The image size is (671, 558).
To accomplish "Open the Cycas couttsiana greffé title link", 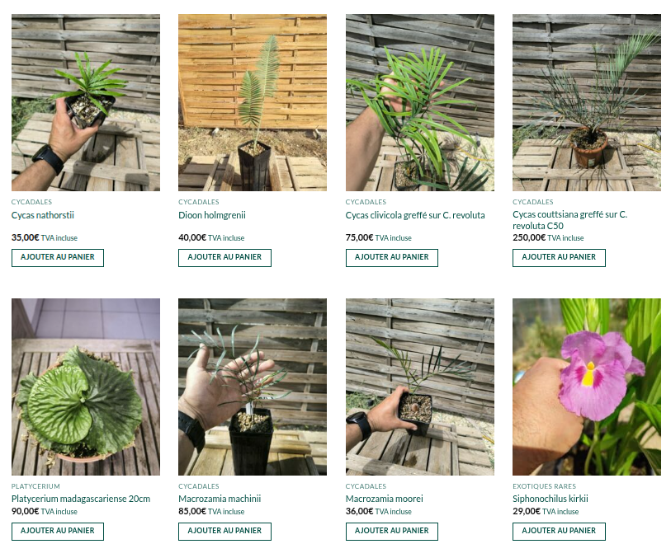I will (x=570, y=220).
